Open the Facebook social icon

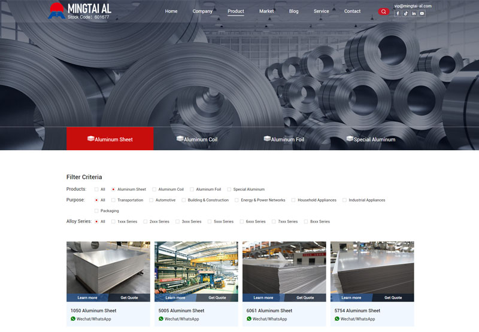pos(398,14)
